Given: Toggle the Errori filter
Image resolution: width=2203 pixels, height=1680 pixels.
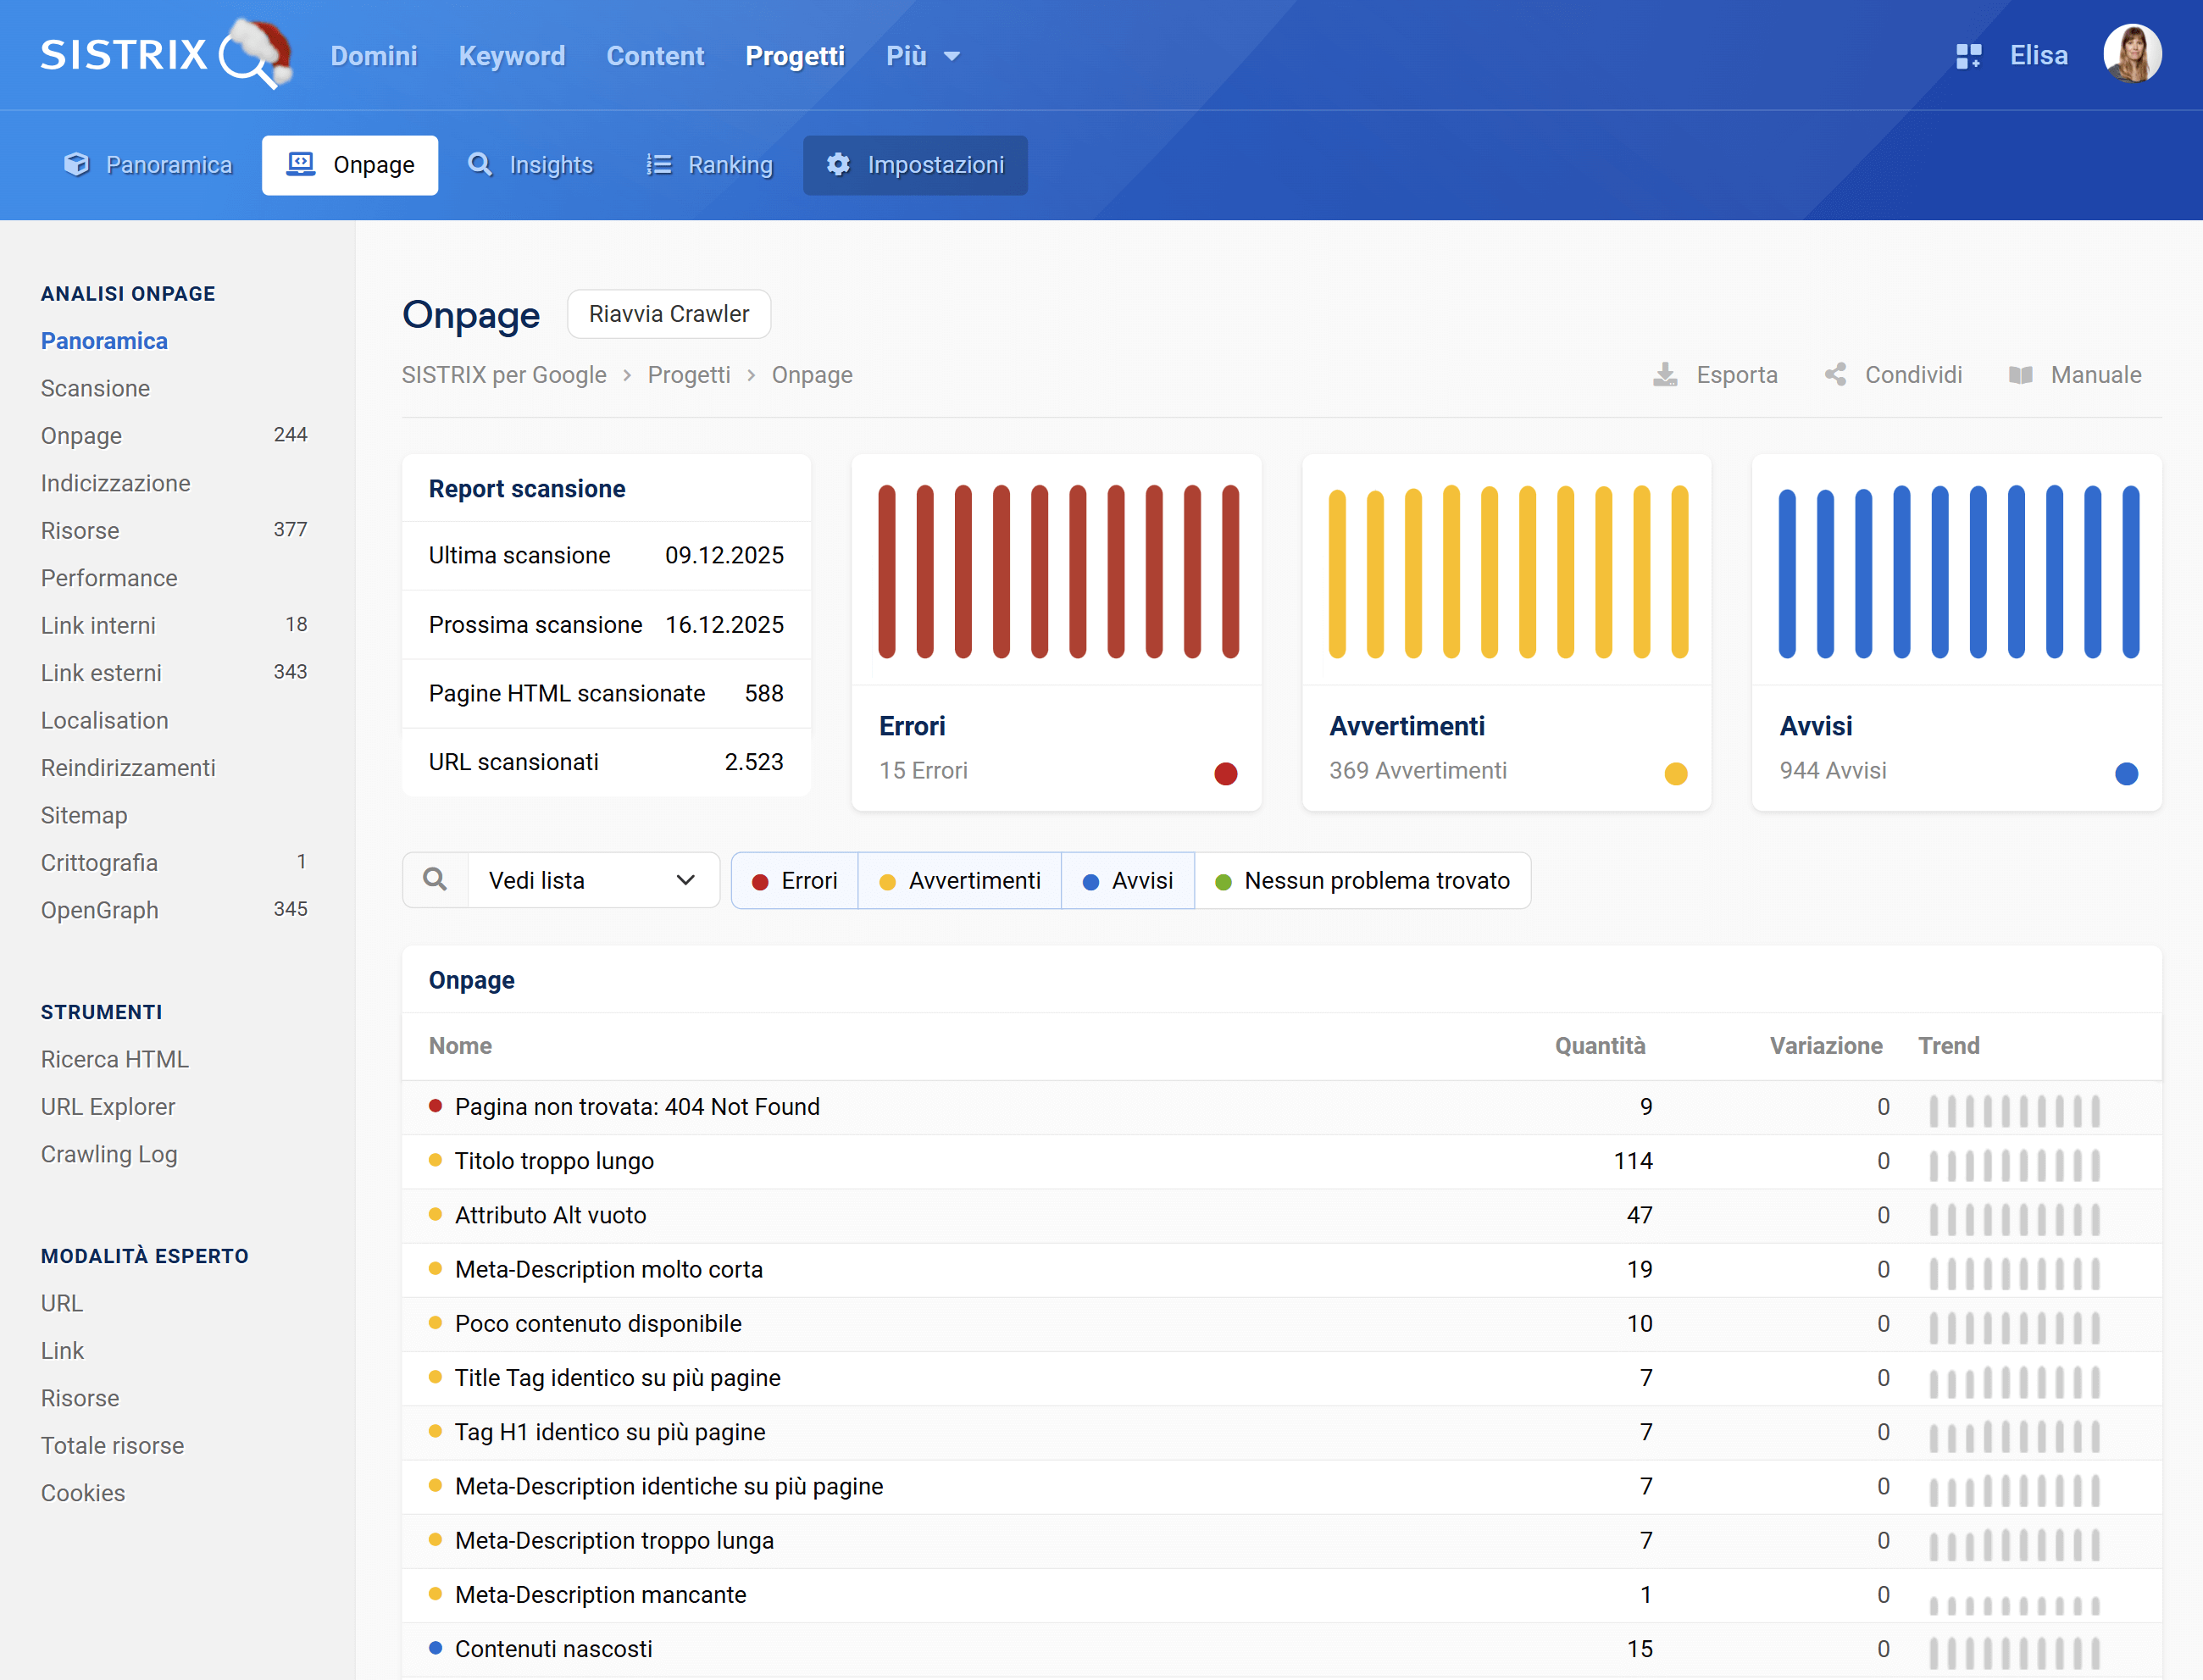Looking at the screenshot, I should (x=795, y=880).
